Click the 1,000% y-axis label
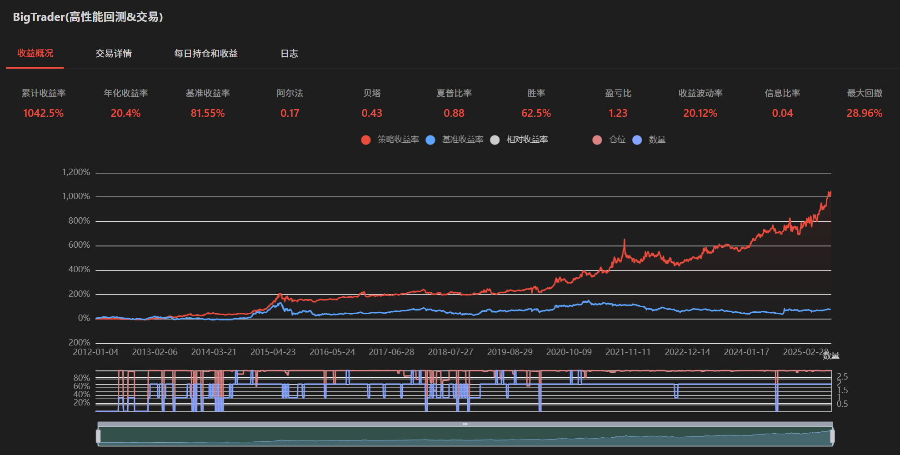The image size is (900, 455). (x=76, y=196)
